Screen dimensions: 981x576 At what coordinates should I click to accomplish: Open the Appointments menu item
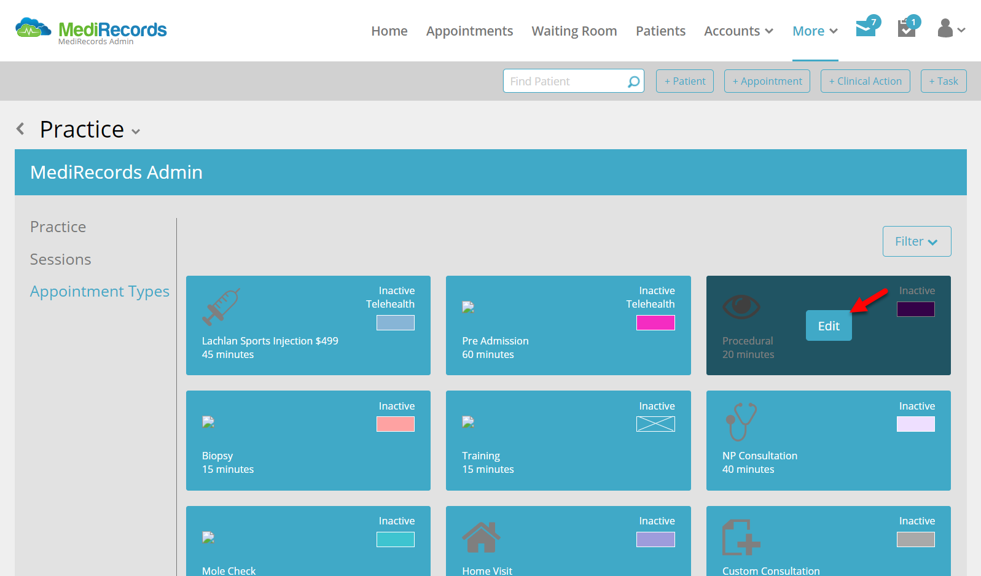(469, 31)
